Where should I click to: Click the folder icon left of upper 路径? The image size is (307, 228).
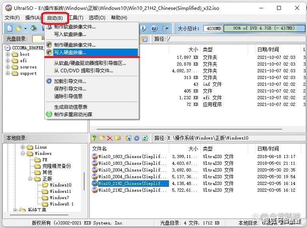145,39
